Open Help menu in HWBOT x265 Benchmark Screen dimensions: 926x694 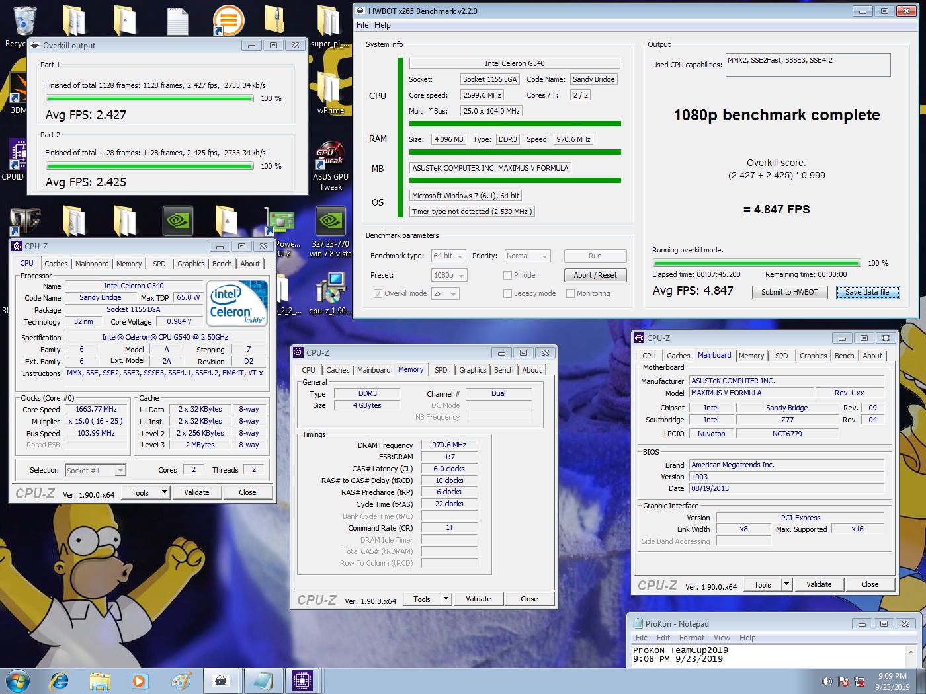click(x=382, y=25)
